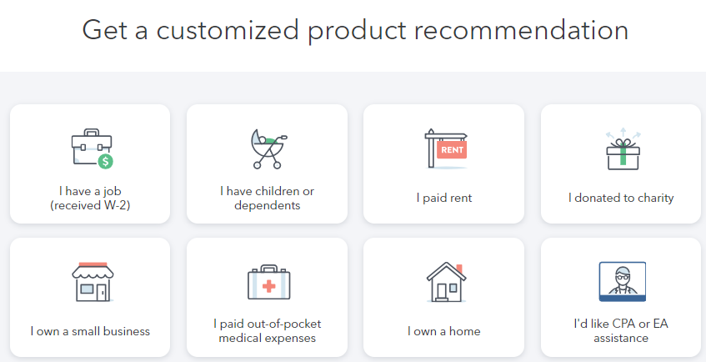Choose the 'I own a small business' label
The height and width of the screenshot is (362, 706).
coord(90,331)
